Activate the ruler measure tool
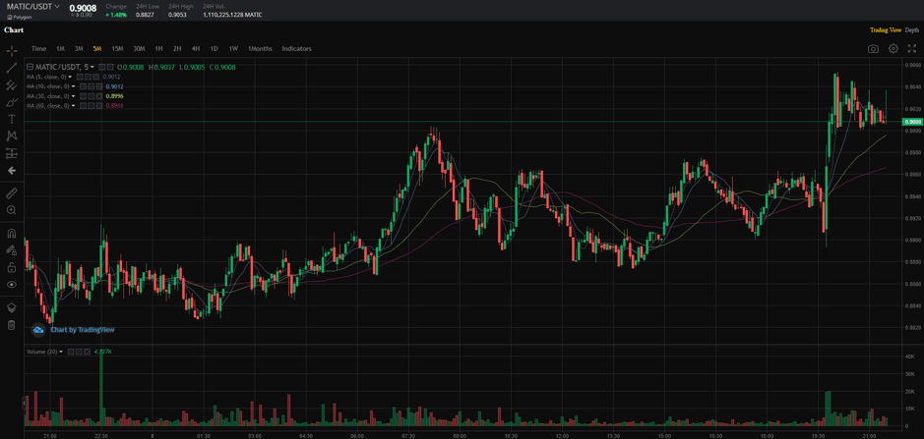924x439 pixels. point(12,193)
